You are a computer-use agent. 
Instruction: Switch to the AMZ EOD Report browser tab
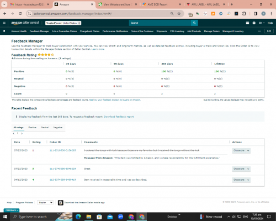point(162,4)
